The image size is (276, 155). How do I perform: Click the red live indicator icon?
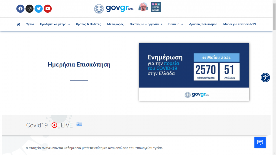tap(54, 125)
